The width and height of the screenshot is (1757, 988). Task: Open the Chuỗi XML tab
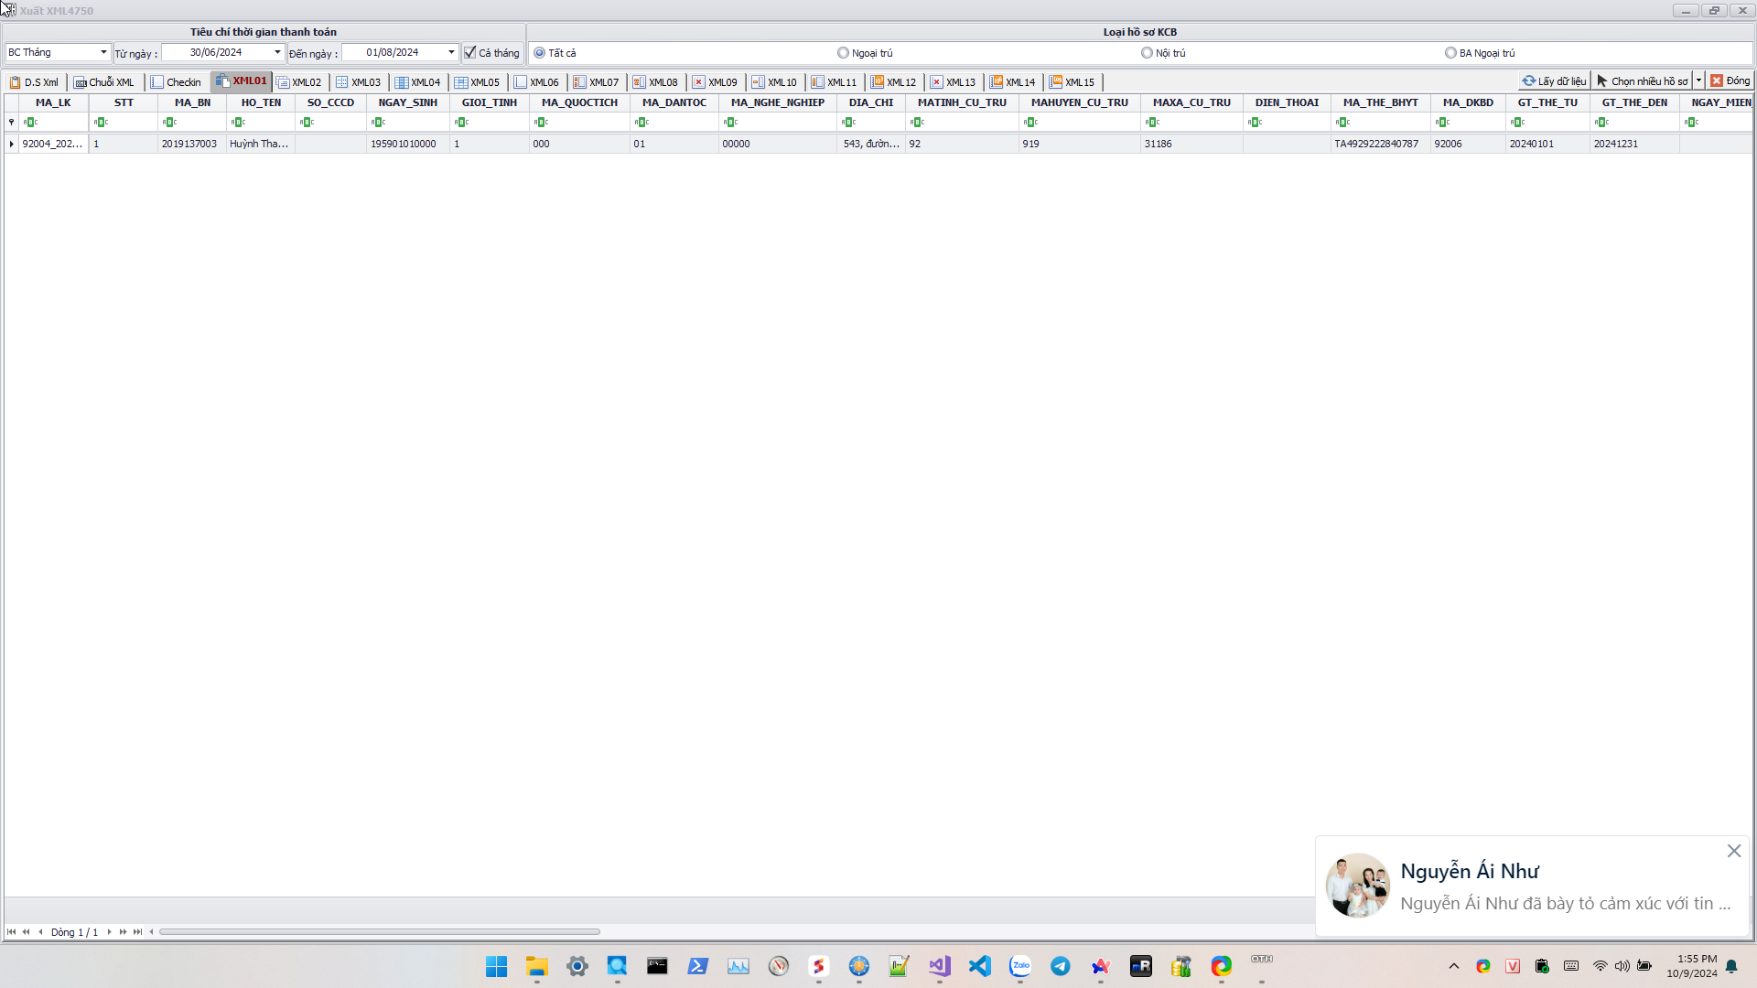tap(104, 82)
